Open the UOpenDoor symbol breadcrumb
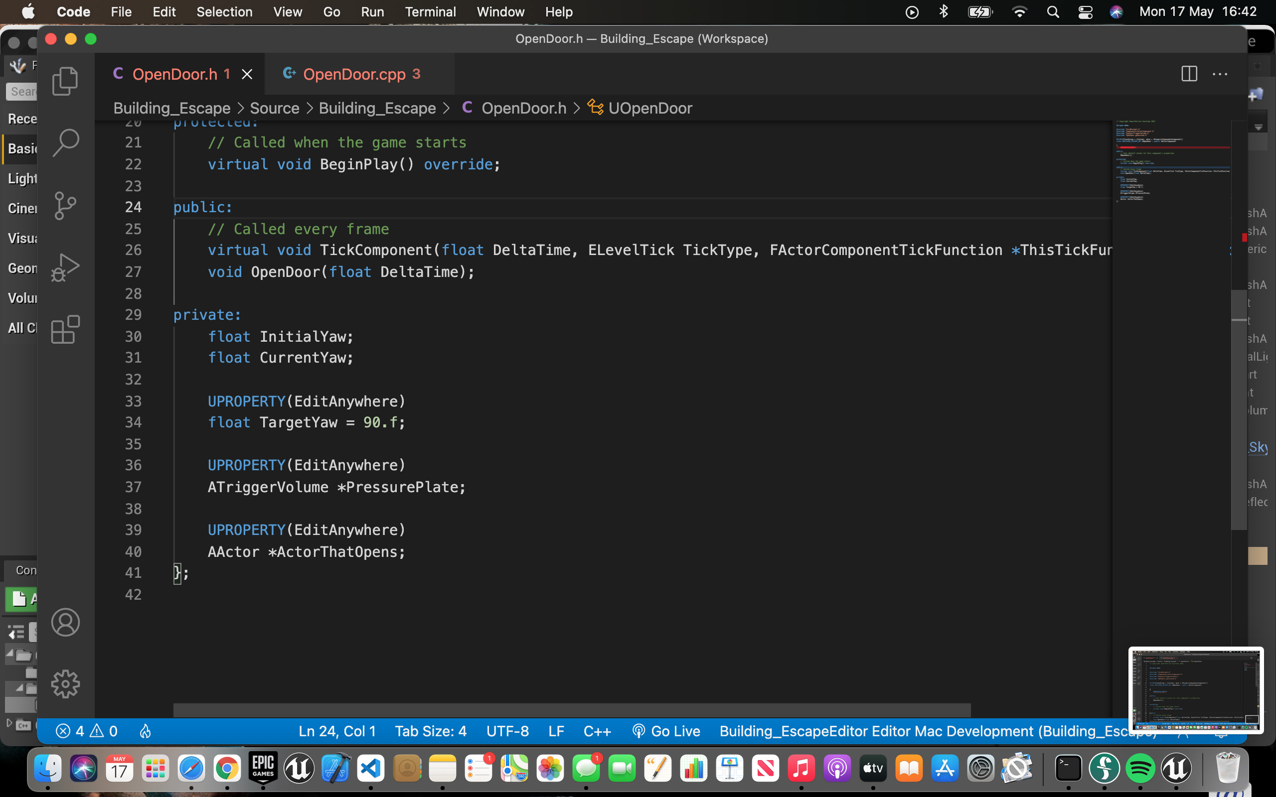This screenshot has width=1276, height=797. (650, 108)
